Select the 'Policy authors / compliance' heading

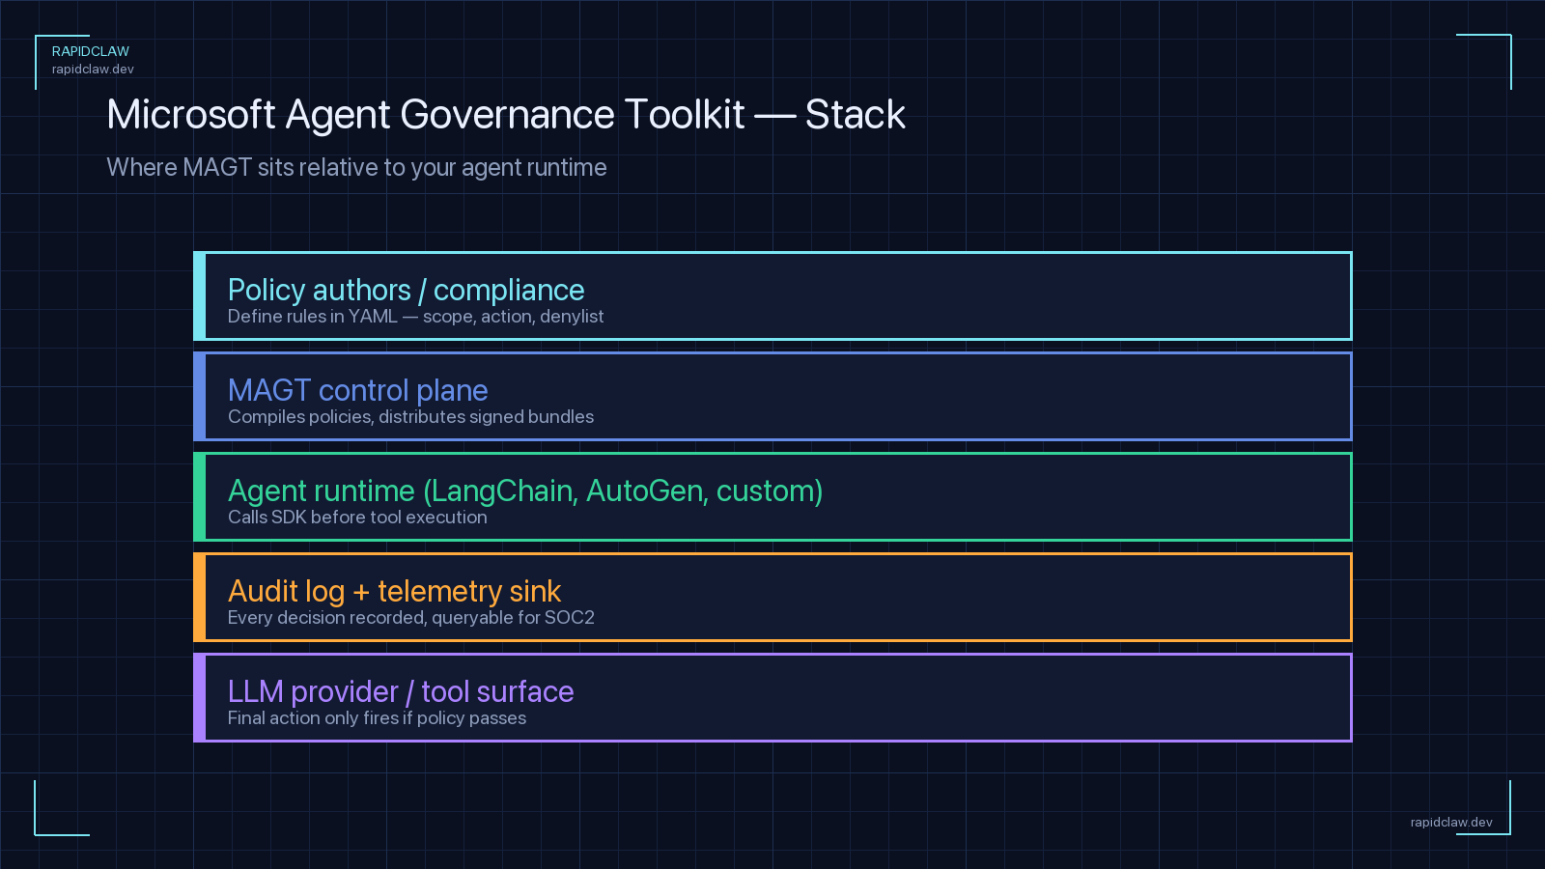point(407,290)
